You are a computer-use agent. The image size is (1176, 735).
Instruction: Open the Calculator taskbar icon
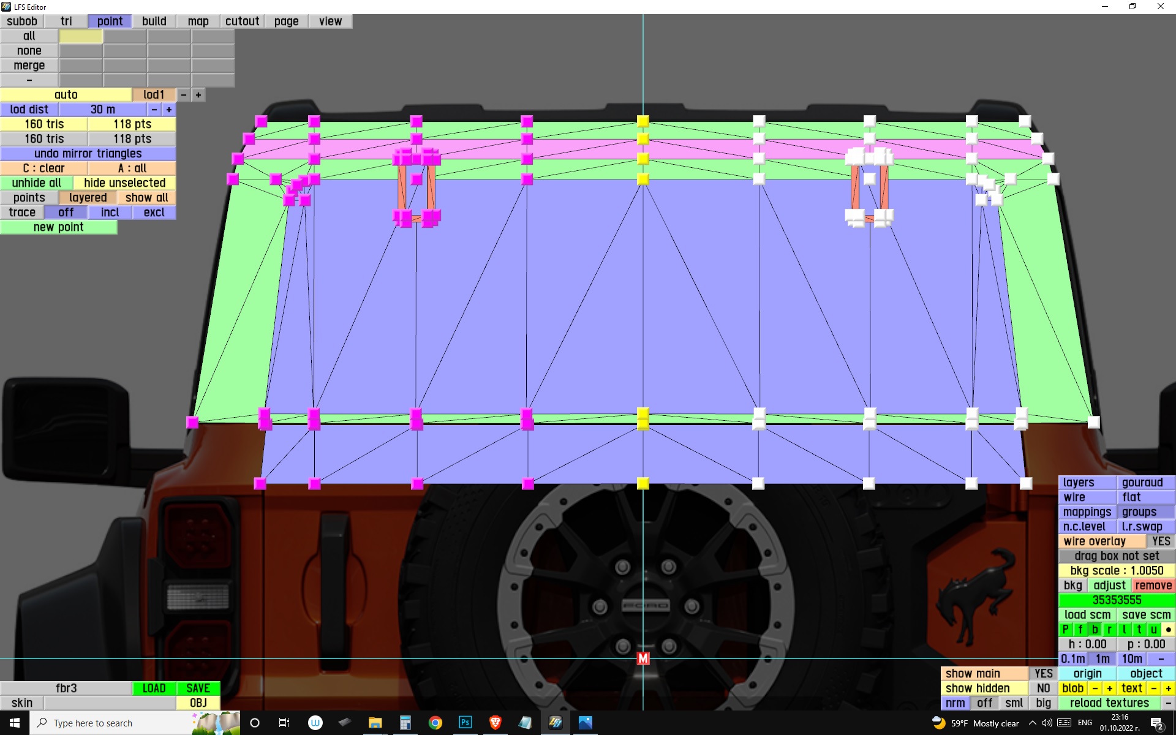tap(405, 723)
